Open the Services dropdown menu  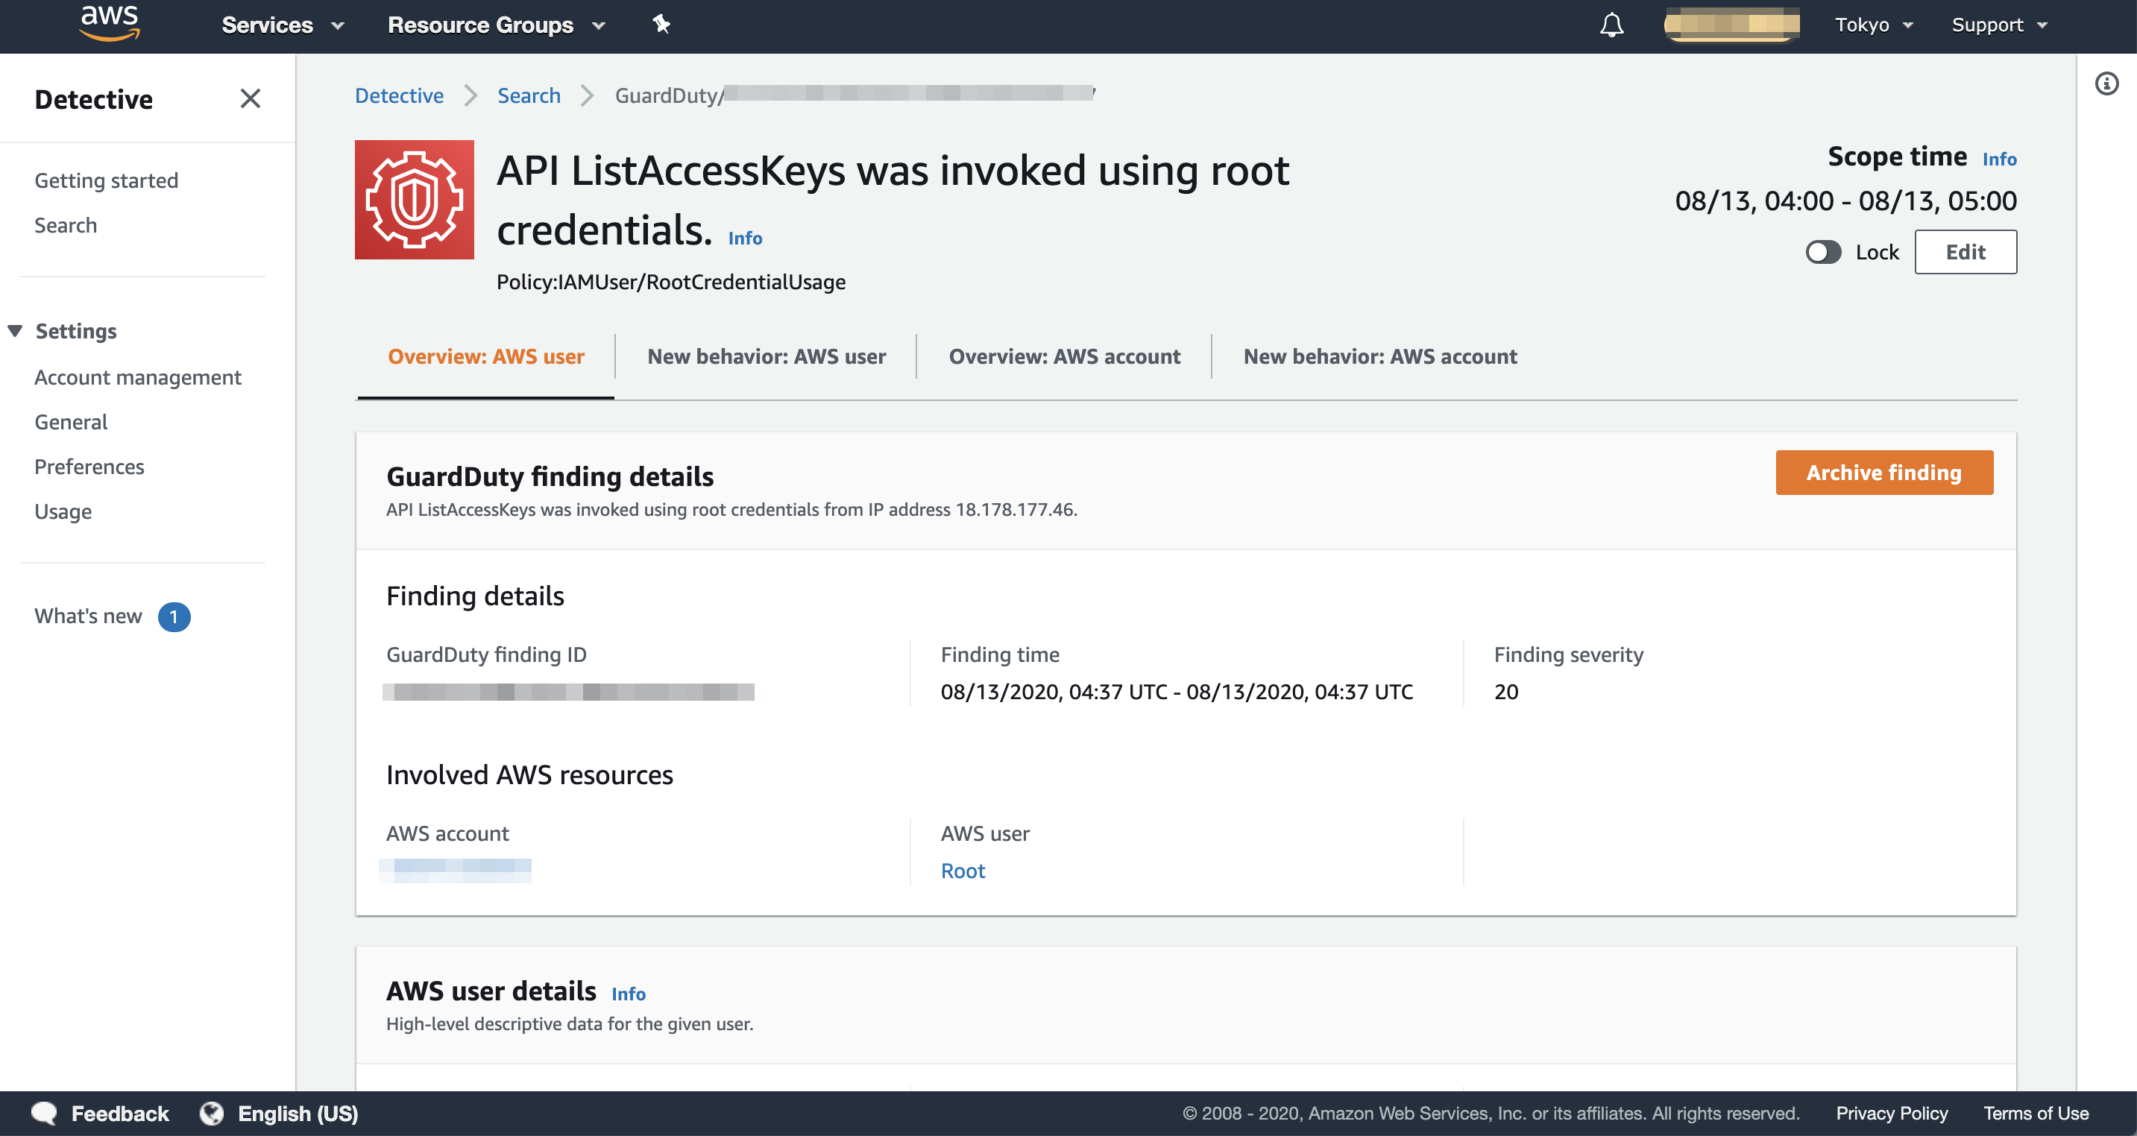pos(283,25)
